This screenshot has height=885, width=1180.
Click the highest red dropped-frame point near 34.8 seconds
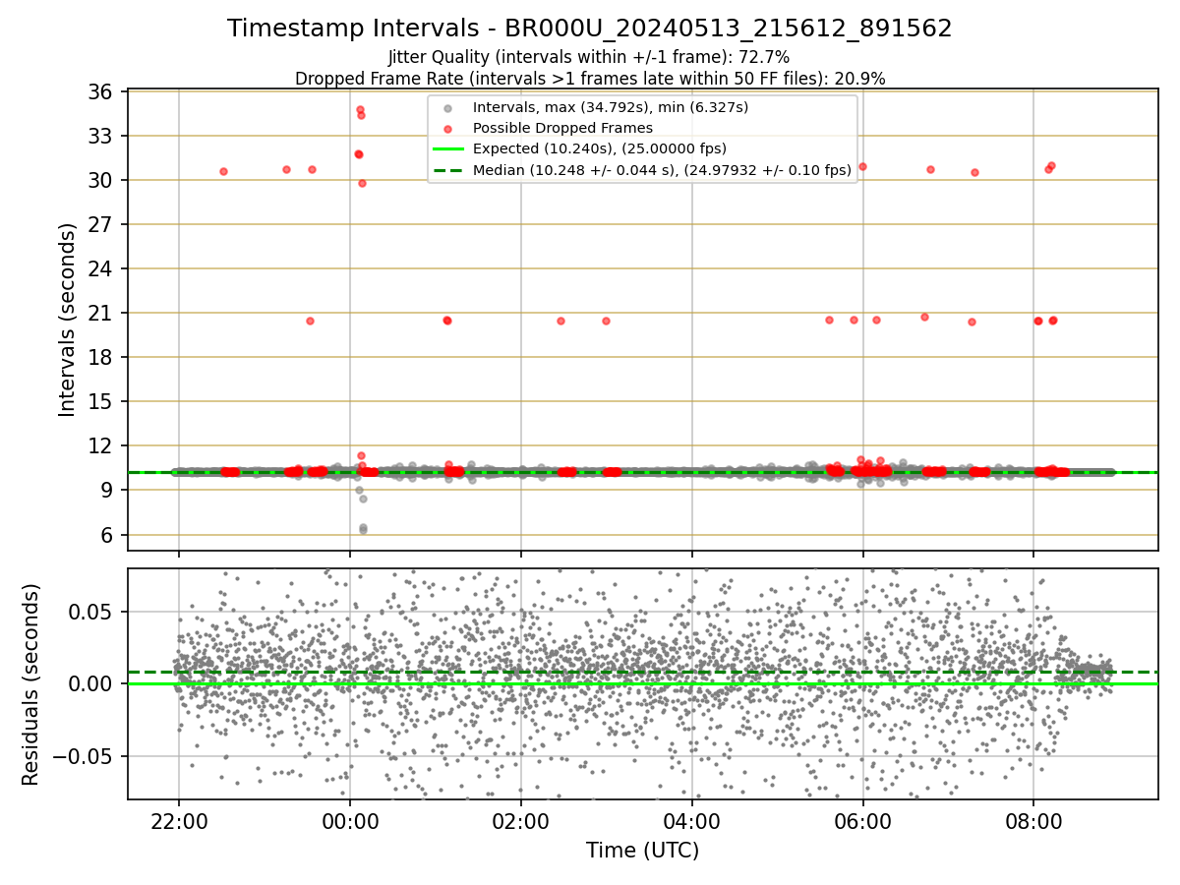pos(360,109)
